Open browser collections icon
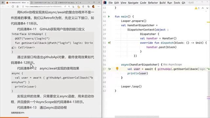 click(89, 7)
